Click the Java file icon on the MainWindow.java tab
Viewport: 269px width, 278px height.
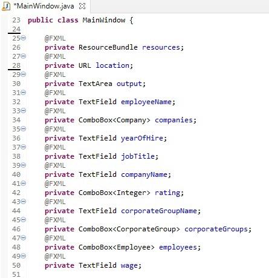pos(6,7)
